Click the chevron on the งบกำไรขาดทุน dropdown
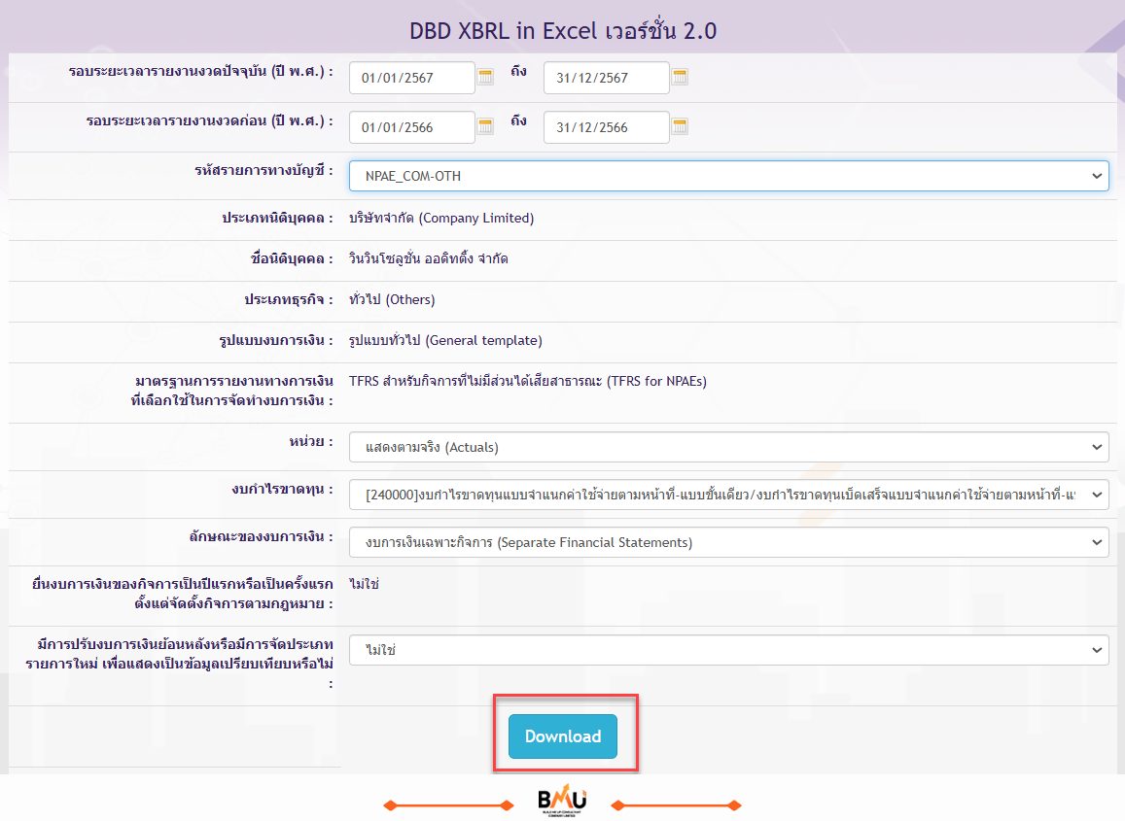 click(x=1097, y=495)
